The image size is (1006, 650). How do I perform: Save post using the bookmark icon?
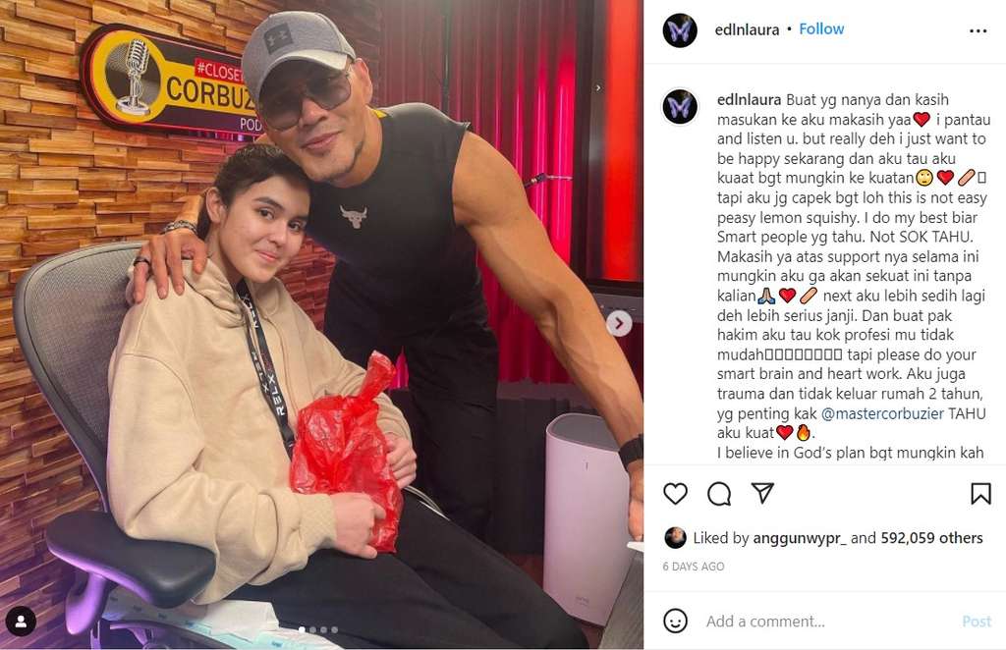click(980, 494)
